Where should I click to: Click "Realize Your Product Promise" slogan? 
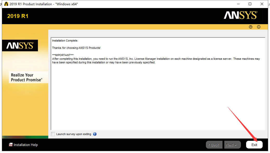[x=26, y=77]
